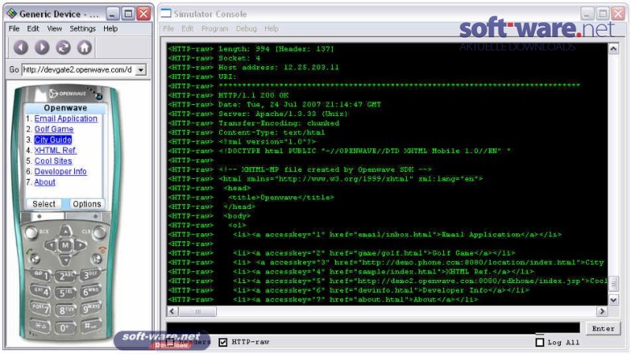Click the phone's up arrow navigation key
Image resolution: width=631 pixels, height=354 pixels.
coord(65,231)
